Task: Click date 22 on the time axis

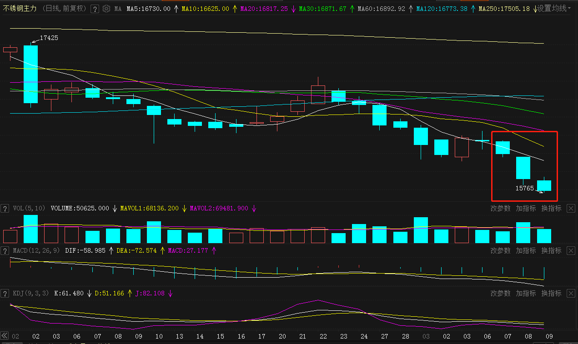Action: pos(323,336)
